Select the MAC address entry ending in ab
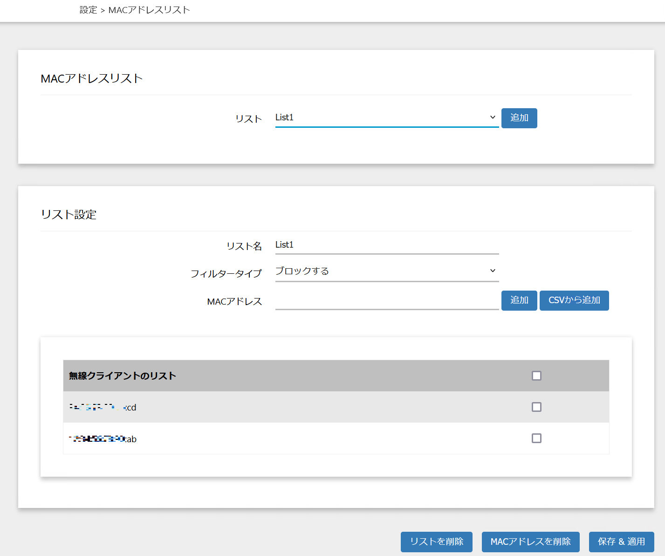The width and height of the screenshot is (665, 556). 103,439
